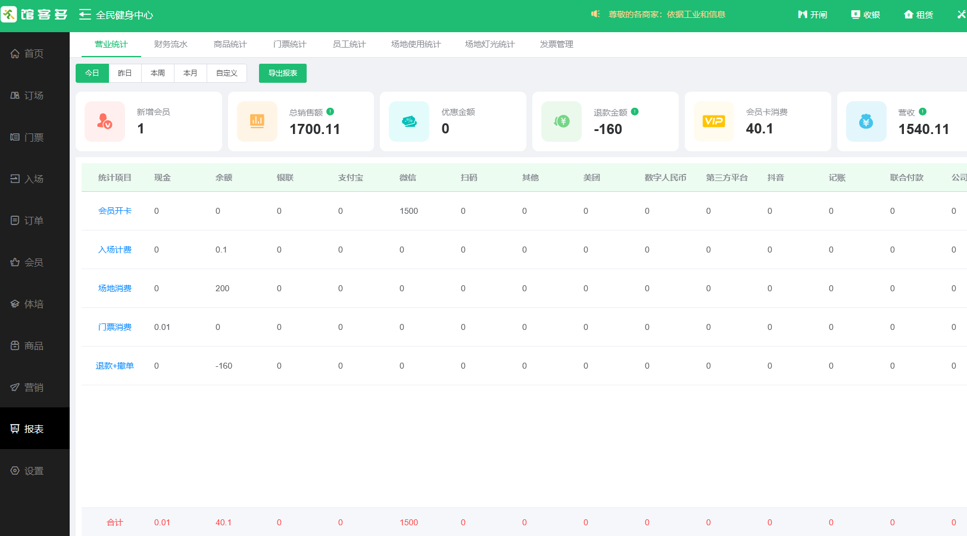Click the -160 value in 退款+撤单 row
The image size is (967, 536).
pyautogui.click(x=224, y=366)
